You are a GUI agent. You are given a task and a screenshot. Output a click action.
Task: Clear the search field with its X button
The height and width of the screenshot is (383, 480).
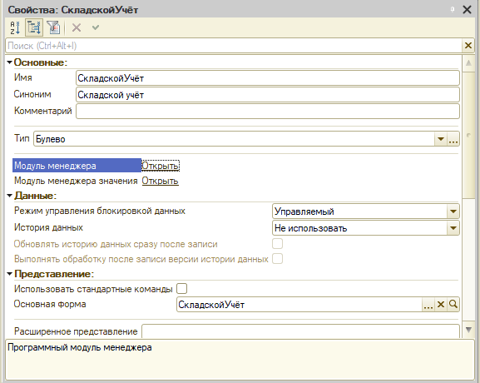[x=468, y=46]
